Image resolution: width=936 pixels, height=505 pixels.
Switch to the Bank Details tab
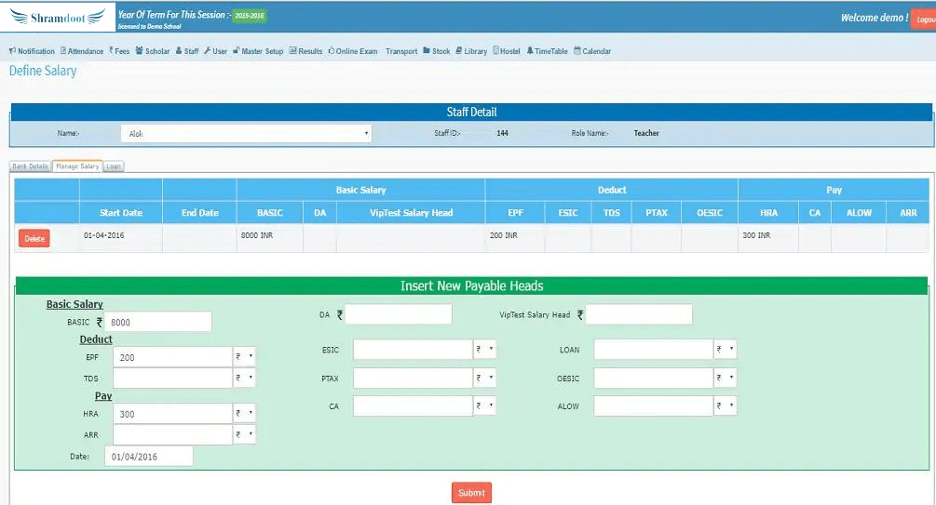(31, 166)
